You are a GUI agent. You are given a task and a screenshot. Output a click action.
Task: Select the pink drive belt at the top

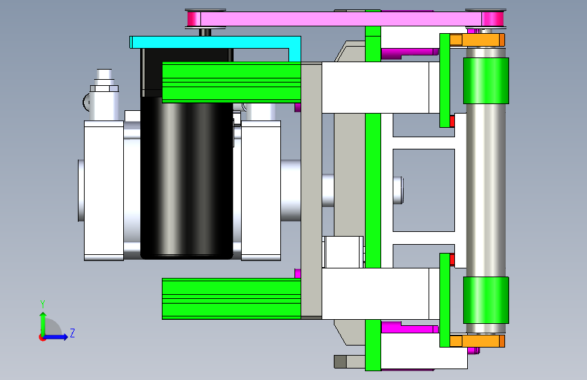tap(341, 19)
